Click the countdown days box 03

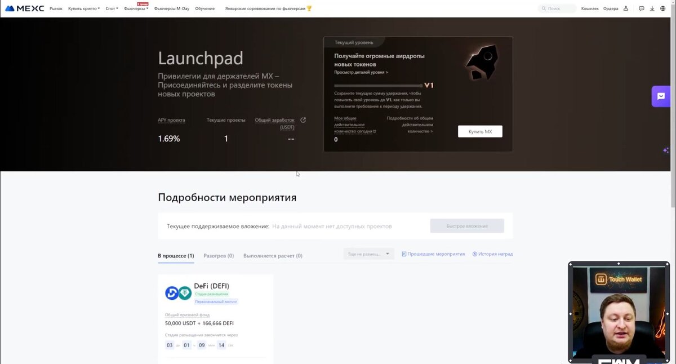(x=170, y=345)
